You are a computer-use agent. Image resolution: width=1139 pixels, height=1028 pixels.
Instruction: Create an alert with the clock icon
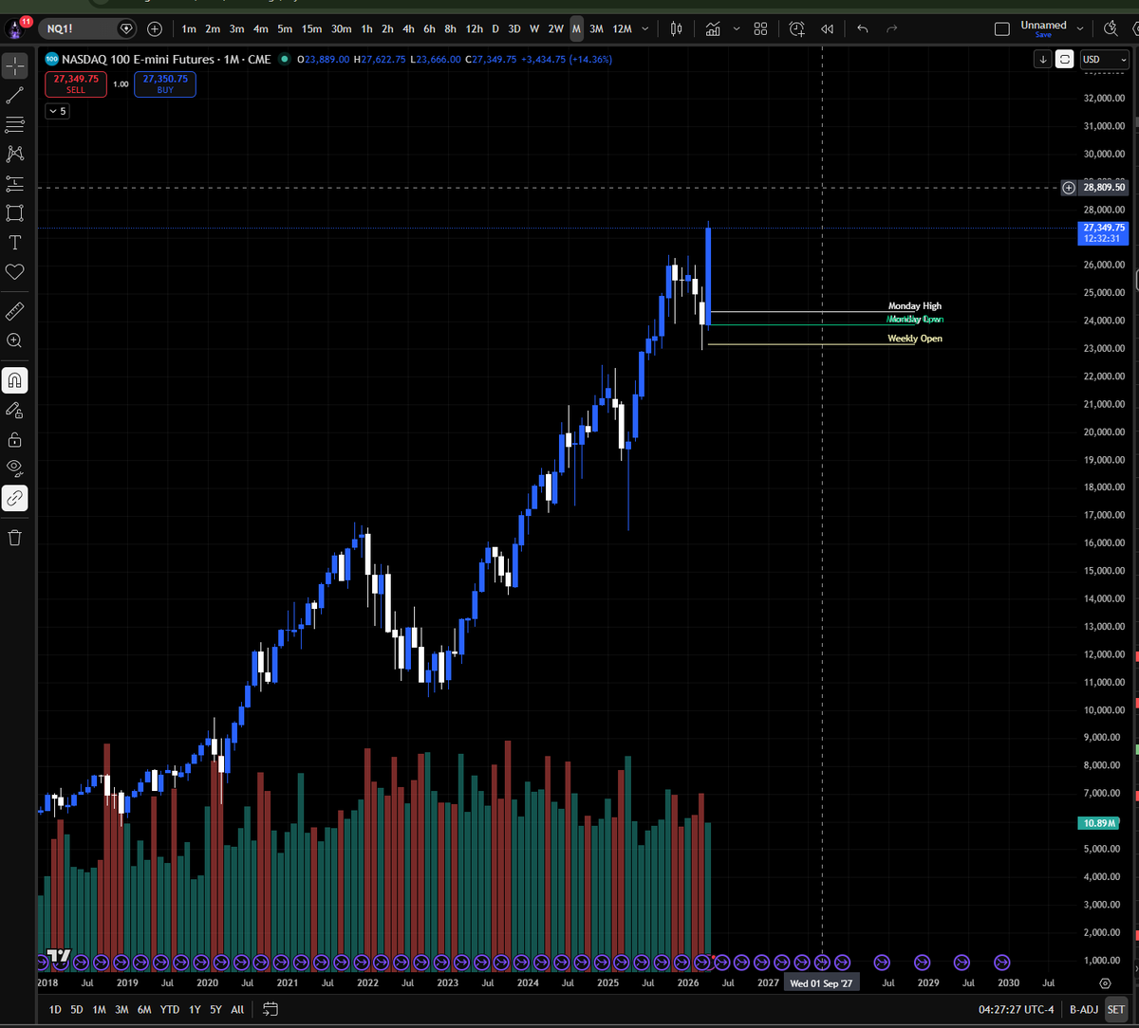pyautogui.click(x=796, y=28)
